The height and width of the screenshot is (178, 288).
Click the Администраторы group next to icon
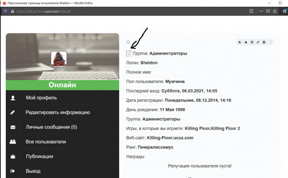pos(168,53)
